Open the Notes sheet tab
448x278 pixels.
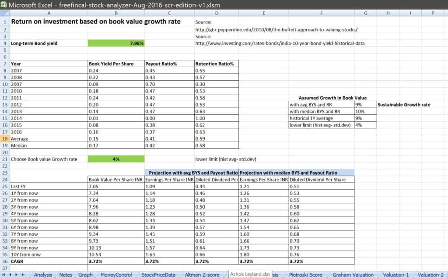[66, 275]
